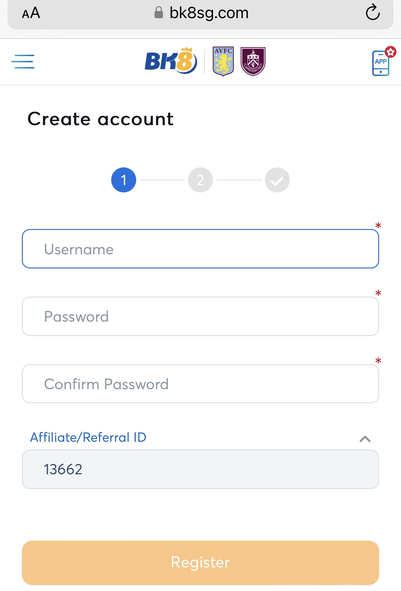Tap the bk8sg.com address bar

209,13
